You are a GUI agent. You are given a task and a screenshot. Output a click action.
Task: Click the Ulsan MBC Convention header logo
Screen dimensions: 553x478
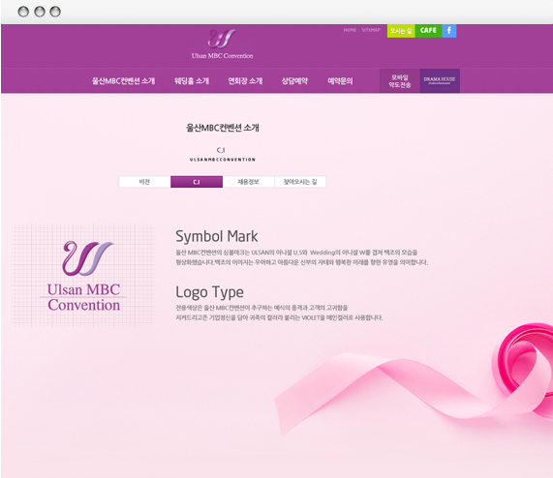click(x=222, y=45)
